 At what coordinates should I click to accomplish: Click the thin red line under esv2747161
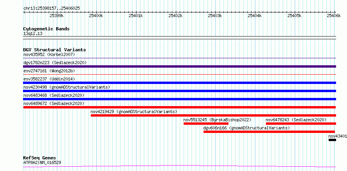(180, 75)
